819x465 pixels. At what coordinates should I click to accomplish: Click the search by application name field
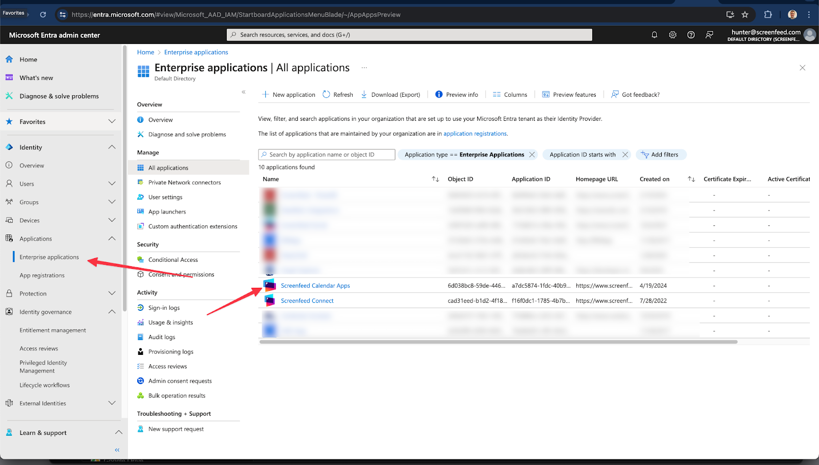[328, 155]
